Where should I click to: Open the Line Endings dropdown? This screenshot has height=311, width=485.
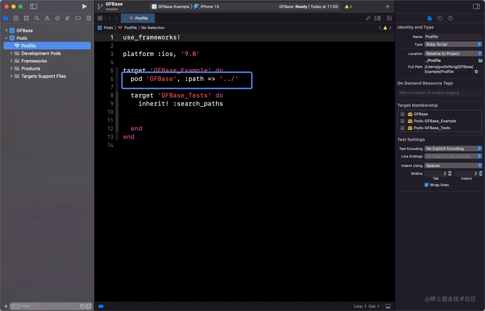pos(453,156)
